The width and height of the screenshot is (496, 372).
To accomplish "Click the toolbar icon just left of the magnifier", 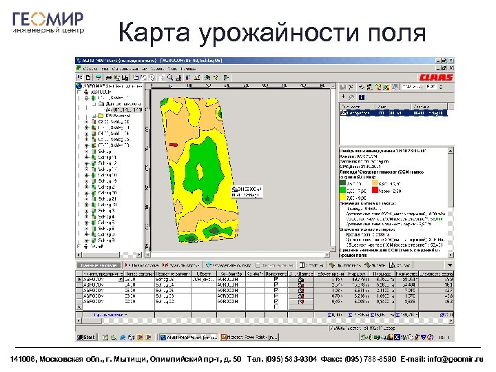I will point(163,77).
